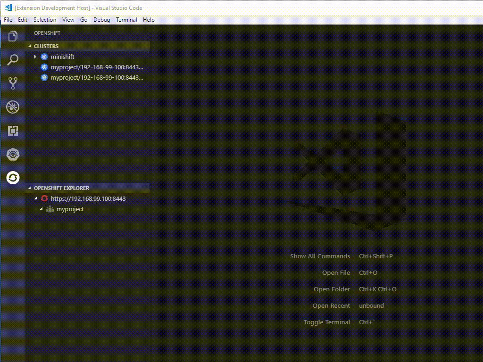Open the OpenShift view in the activity bar
The image size is (483, 362).
(x=12, y=178)
